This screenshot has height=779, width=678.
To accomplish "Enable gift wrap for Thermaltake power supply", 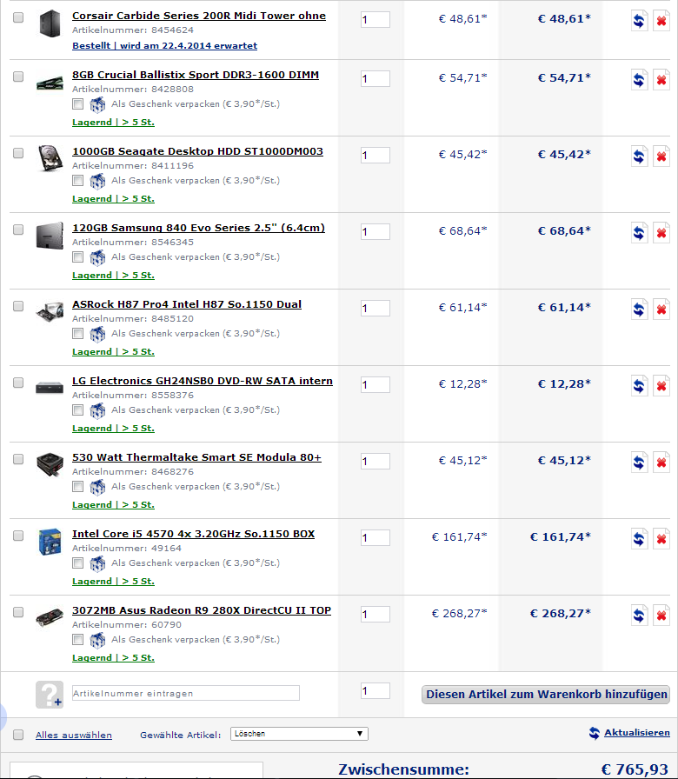I will point(77,486).
